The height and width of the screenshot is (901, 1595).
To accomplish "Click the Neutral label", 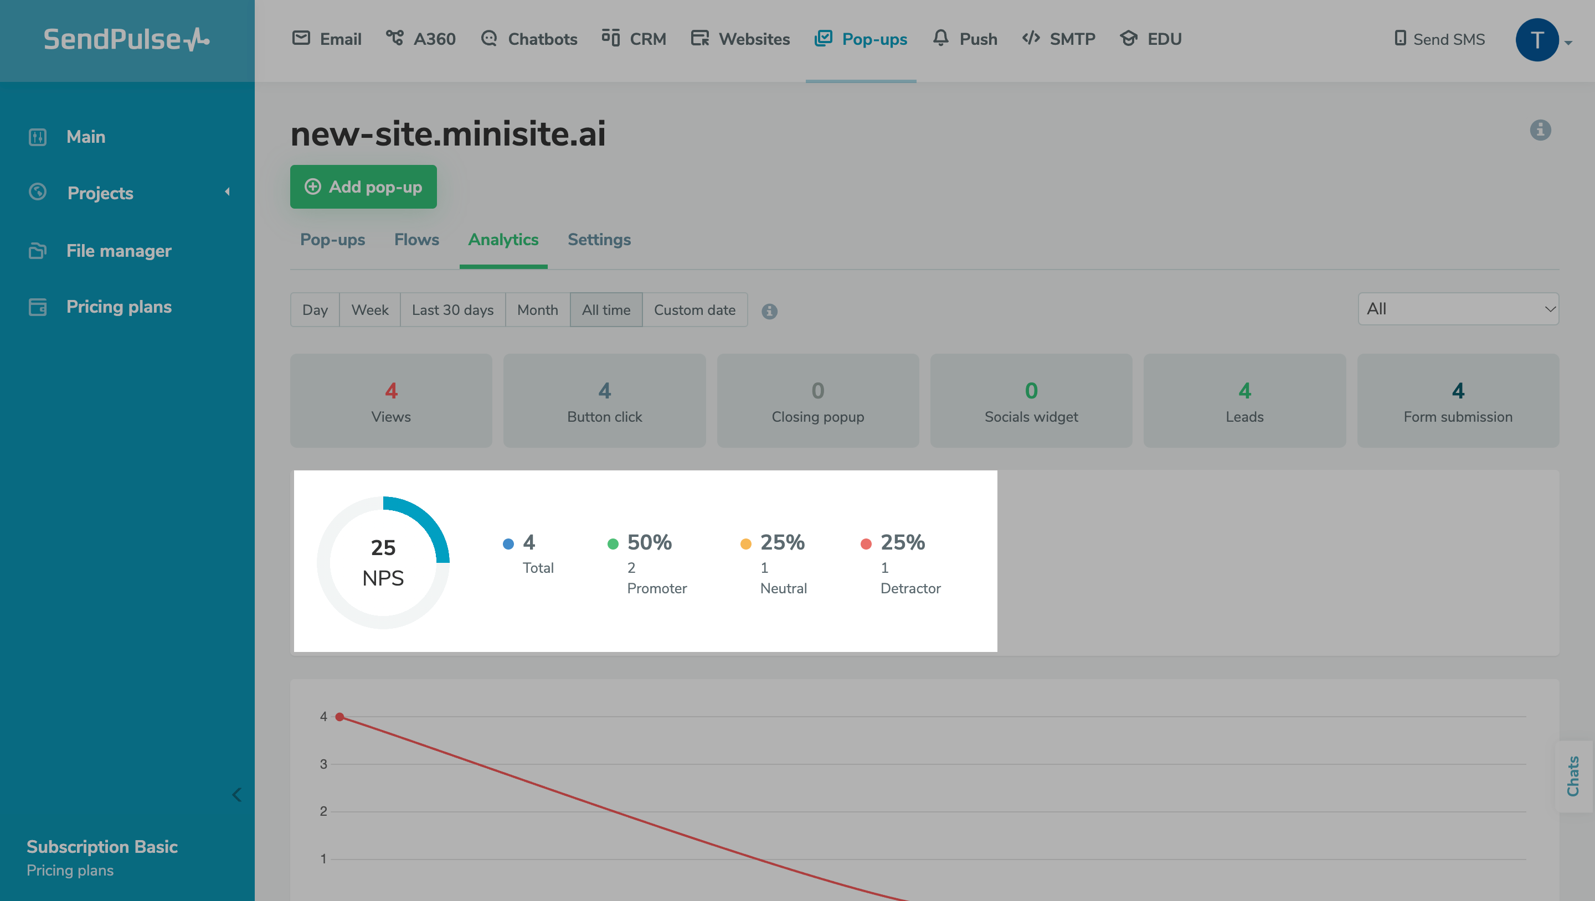I will [783, 588].
